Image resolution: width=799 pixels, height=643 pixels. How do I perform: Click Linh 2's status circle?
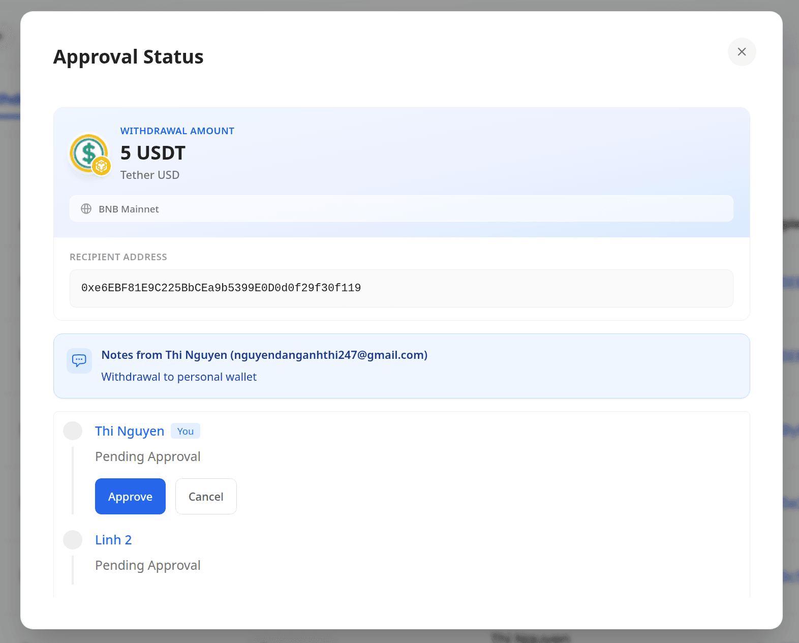pyautogui.click(x=73, y=539)
